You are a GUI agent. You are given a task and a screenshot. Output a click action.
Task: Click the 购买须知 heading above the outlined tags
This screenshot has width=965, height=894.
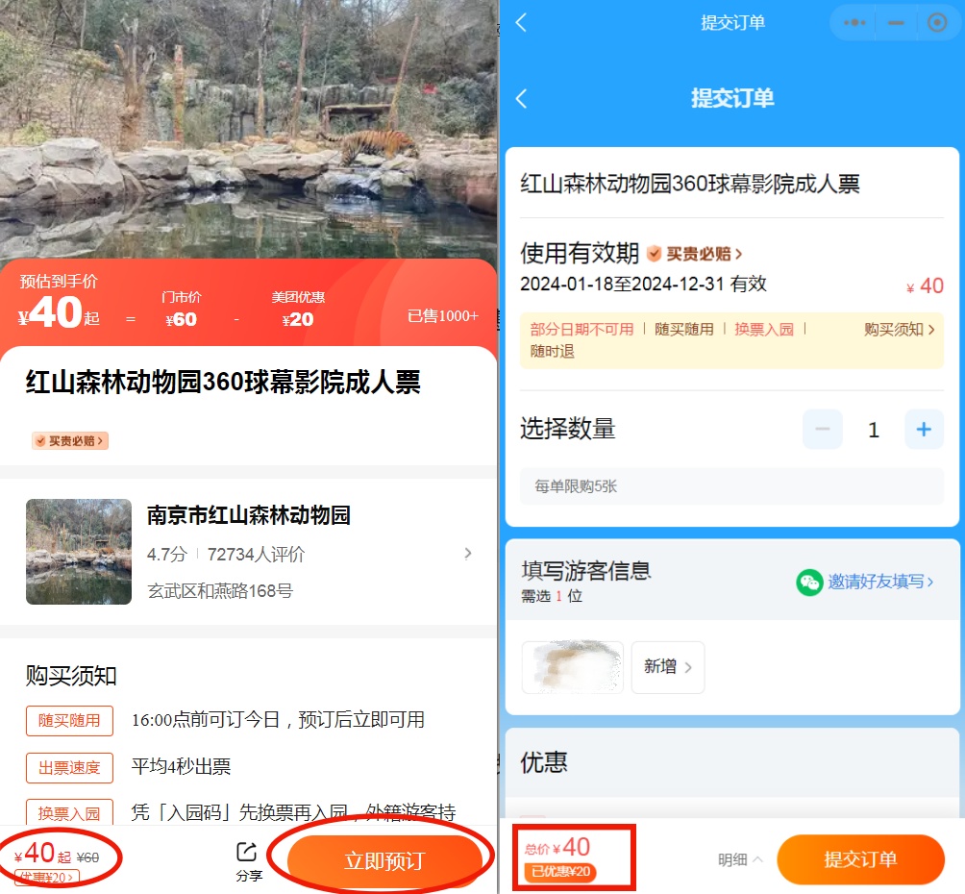(71, 676)
